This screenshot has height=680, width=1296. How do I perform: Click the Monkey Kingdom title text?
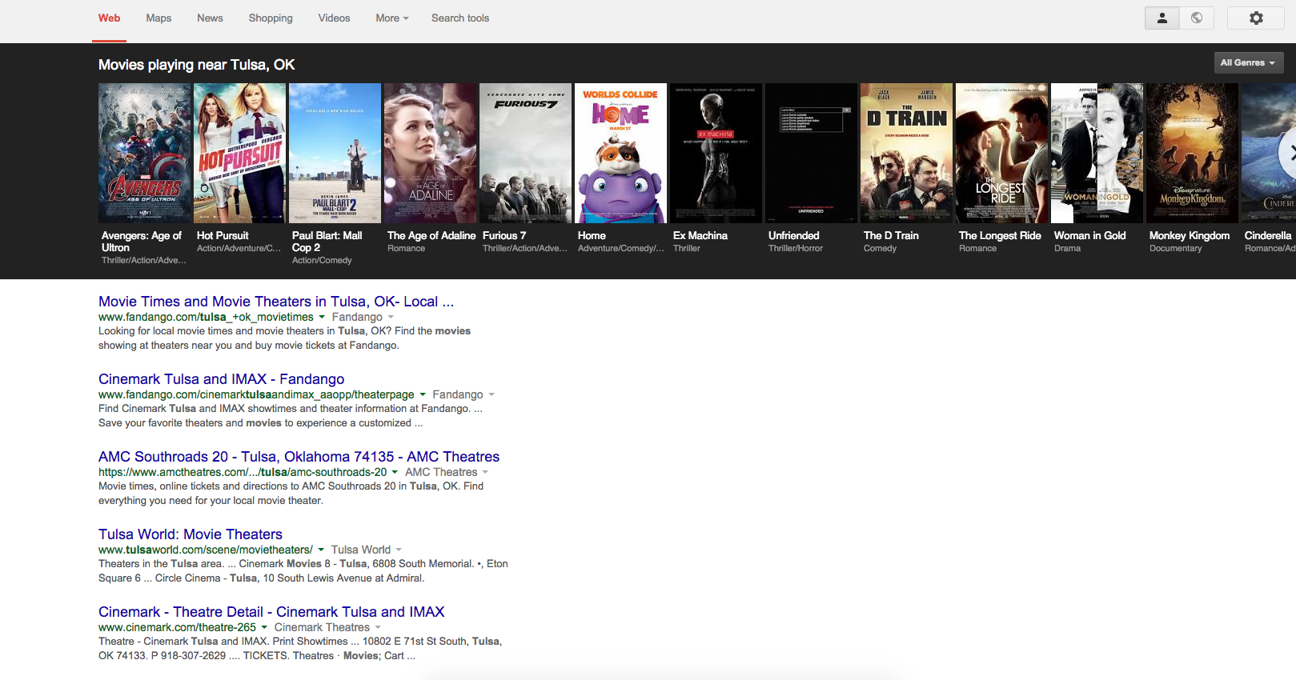1190,235
